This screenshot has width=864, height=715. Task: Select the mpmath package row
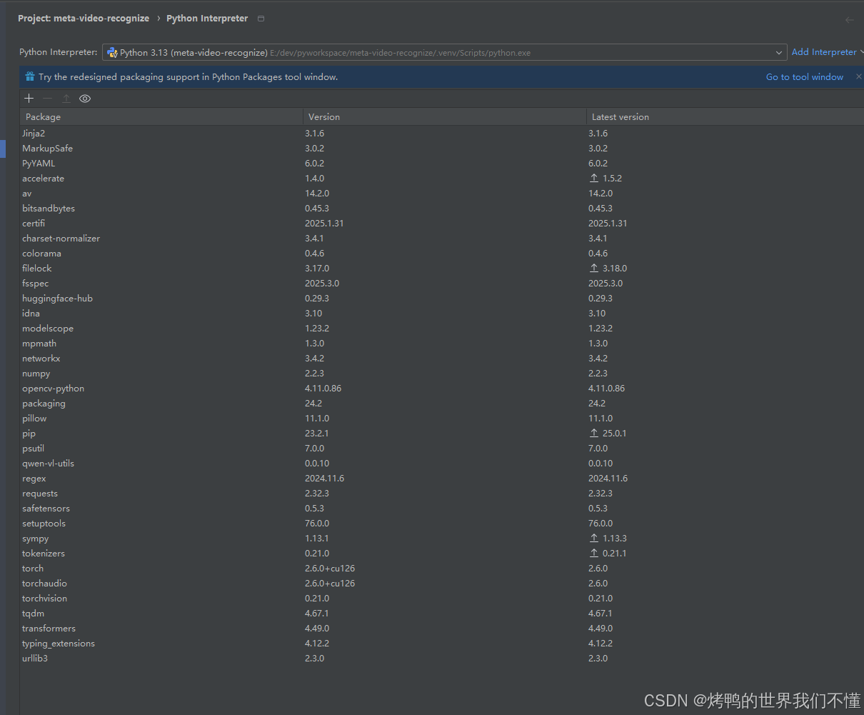[442, 344]
